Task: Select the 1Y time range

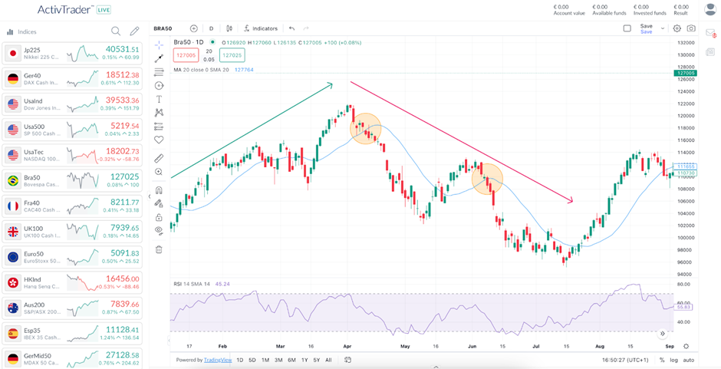Action: coord(305,360)
